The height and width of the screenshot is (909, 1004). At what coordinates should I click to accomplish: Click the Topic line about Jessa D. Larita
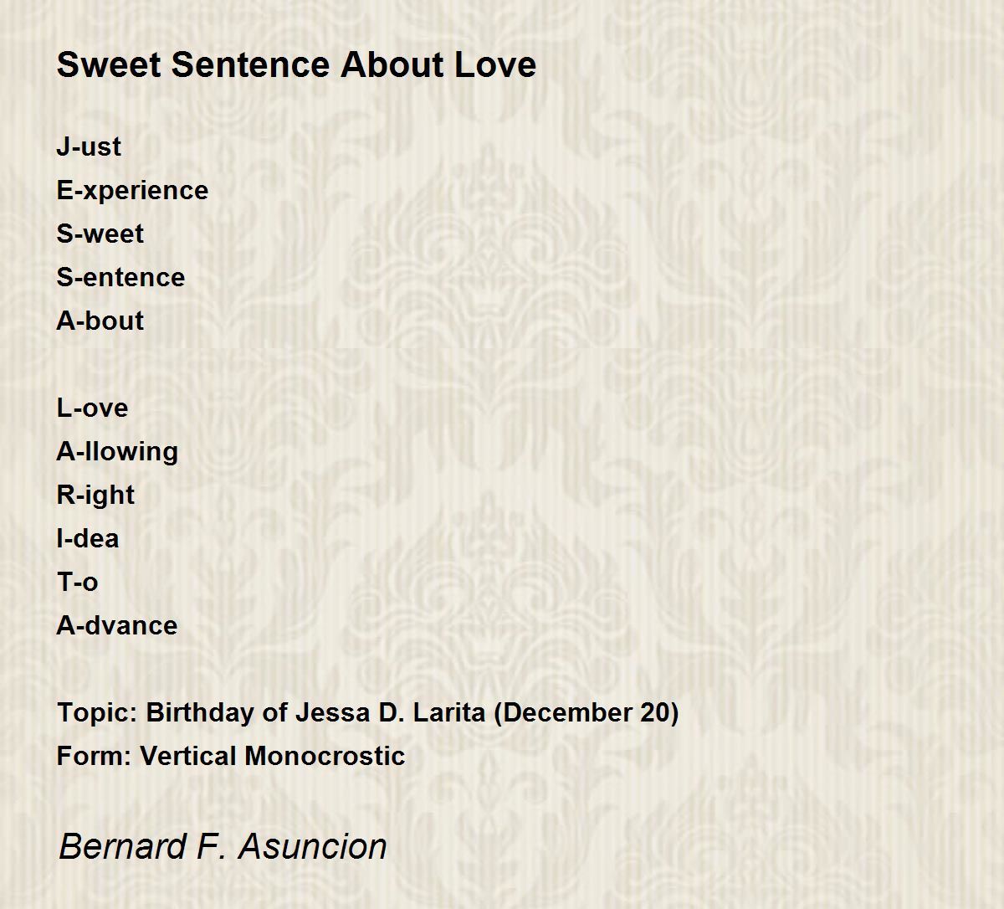tap(368, 712)
